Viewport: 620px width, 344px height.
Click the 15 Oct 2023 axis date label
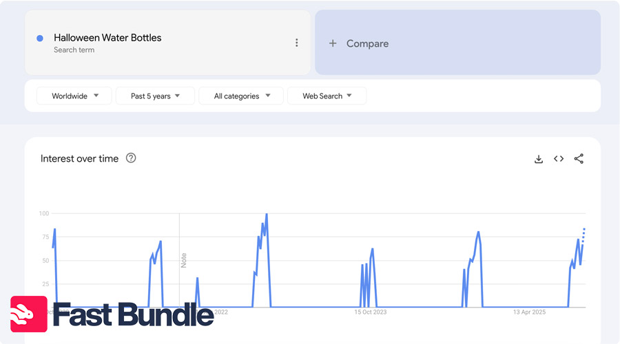[x=371, y=312]
